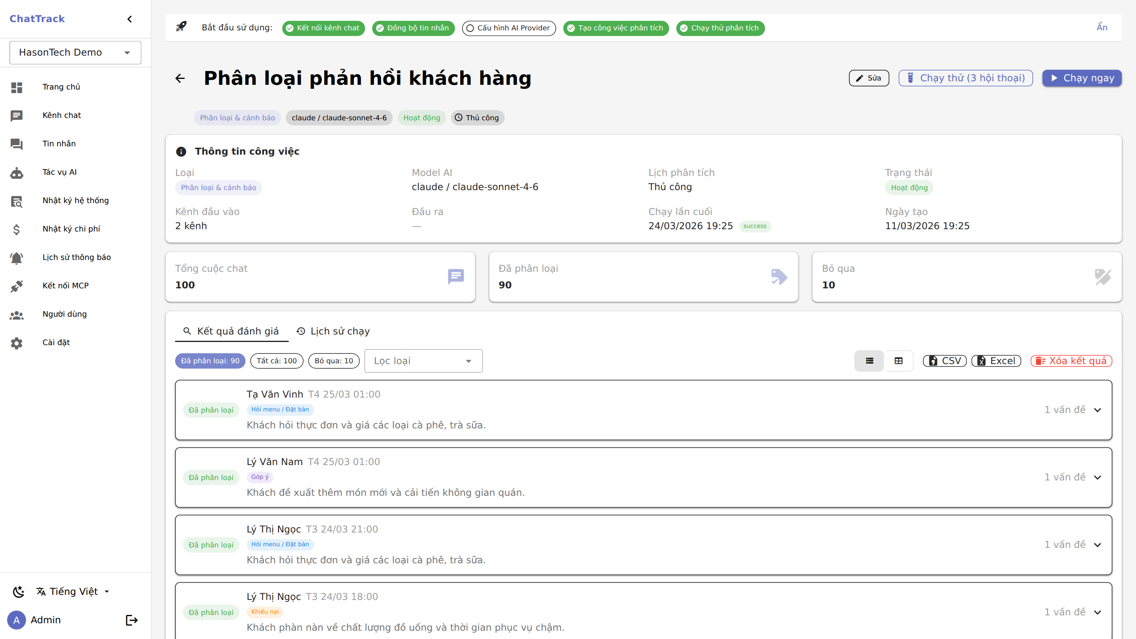Click Xóa kết quả delete button
This screenshot has height=639, width=1136.
tap(1071, 361)
